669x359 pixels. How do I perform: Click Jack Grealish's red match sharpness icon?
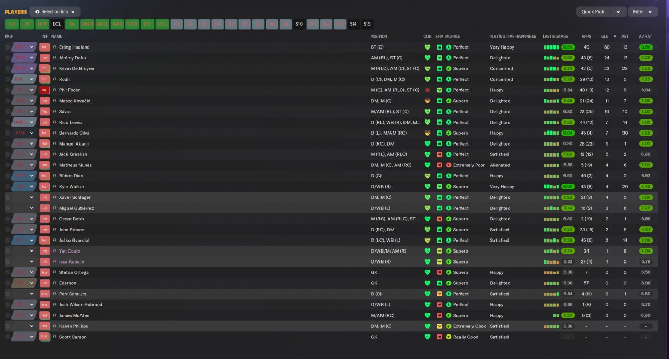(x=440, y=154)
